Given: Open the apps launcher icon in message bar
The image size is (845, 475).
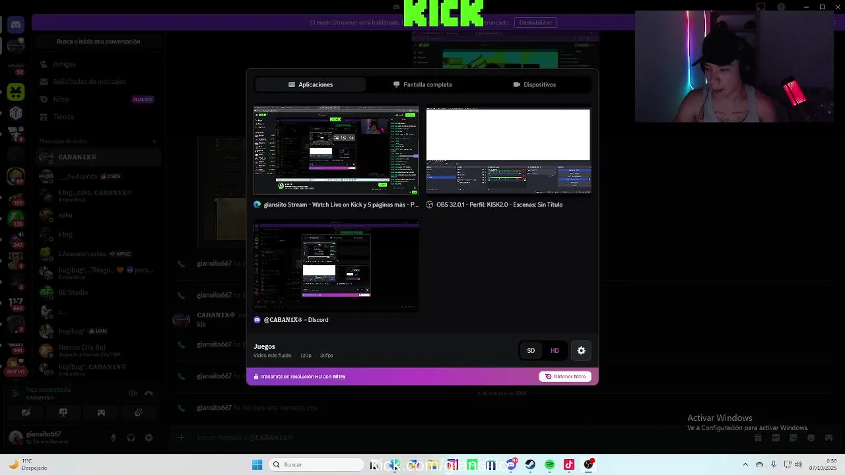Looking at the screenshot, I should pyautogui.click(x=828, y=437).
